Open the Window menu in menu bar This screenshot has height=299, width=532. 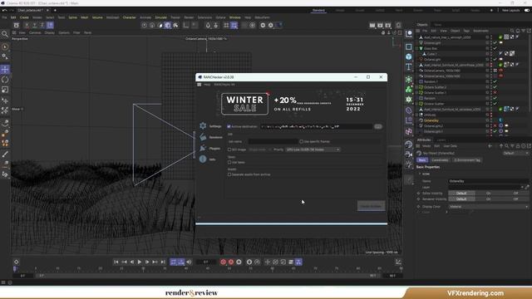point(234,17)
